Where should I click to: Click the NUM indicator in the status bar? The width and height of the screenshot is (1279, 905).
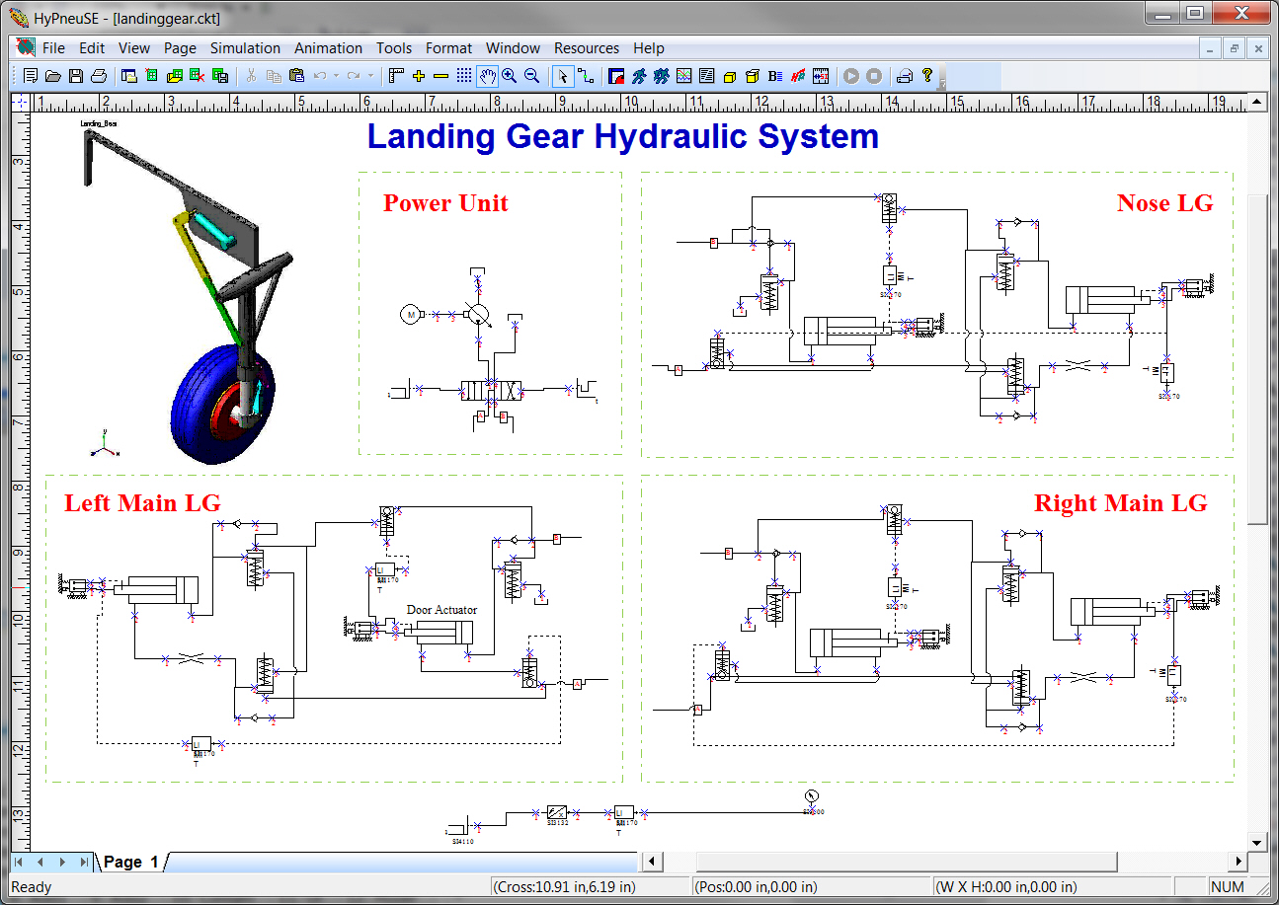[1228, 886]
